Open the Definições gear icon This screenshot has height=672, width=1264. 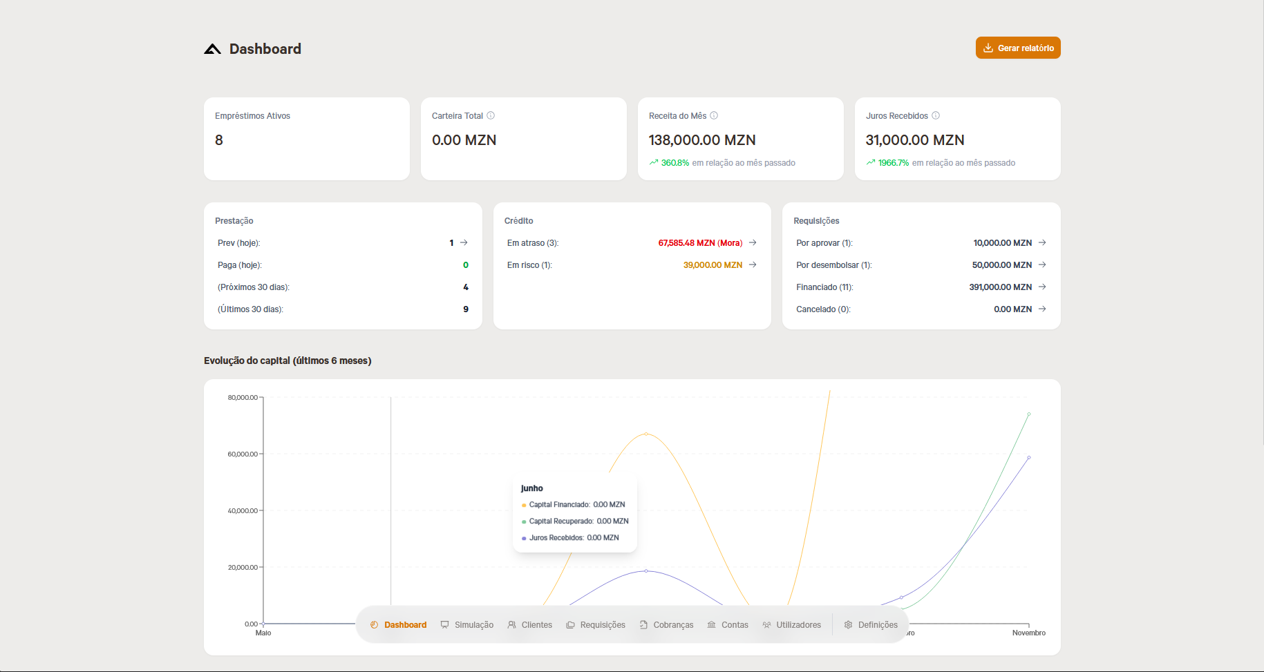(x=848, y=624)
